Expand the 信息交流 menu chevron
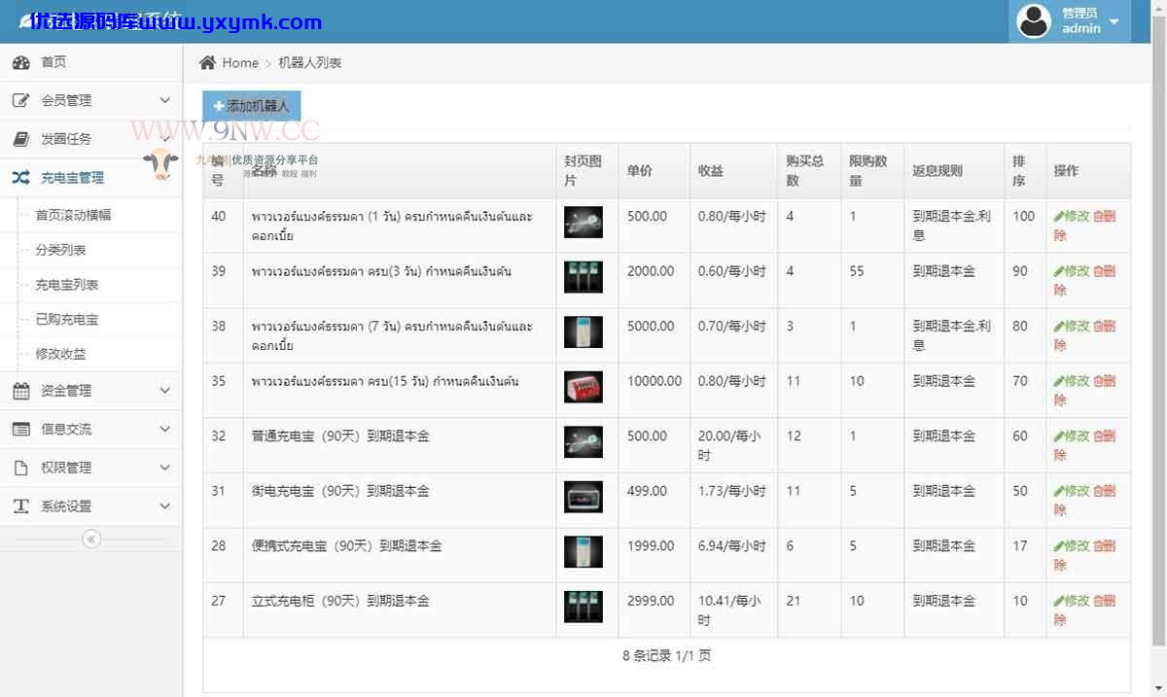The image size is (1167, 697). click(164, 429)
